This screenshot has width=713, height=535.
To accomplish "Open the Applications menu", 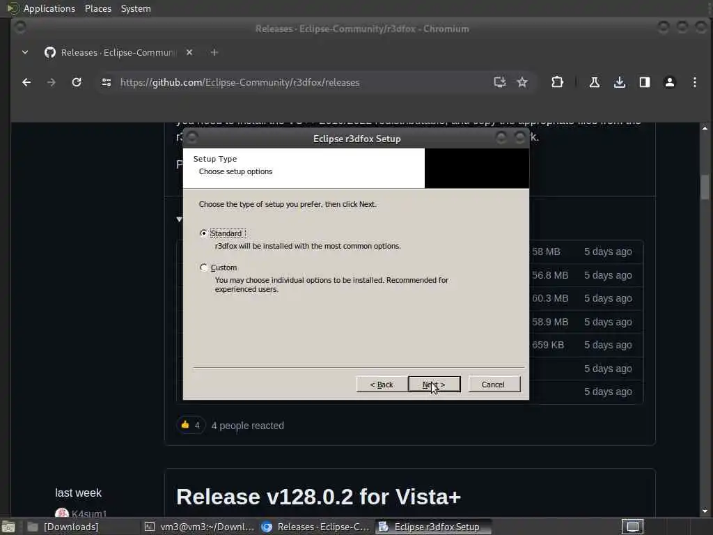I will [49, 8].
